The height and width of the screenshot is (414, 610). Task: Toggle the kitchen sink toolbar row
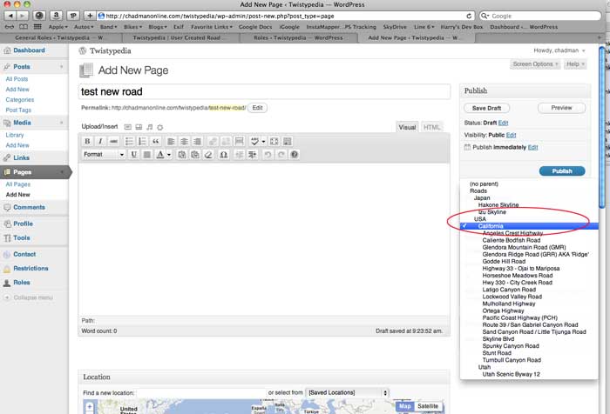(288, 142)
